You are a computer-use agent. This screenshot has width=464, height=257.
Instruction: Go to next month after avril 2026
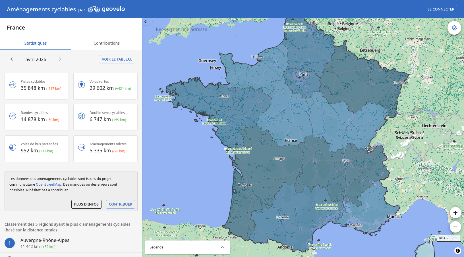(x=60, y=59)
